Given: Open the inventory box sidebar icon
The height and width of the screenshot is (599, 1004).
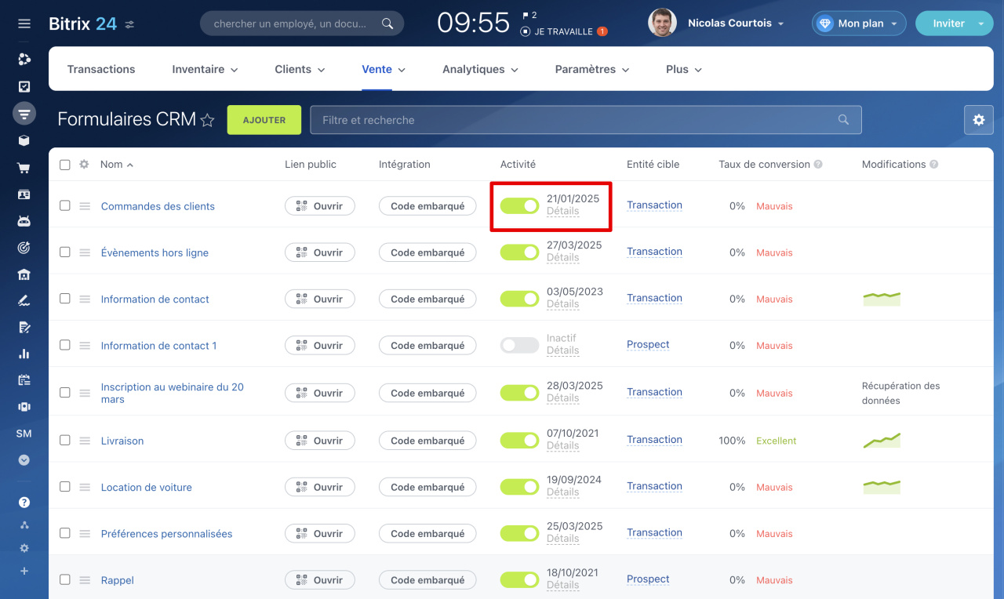Looking at the screenshot, I should click(x=24, y=141).
